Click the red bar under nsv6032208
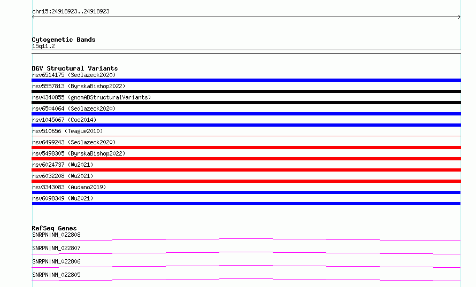Screen dimensions: 476x287 (246, 181)
